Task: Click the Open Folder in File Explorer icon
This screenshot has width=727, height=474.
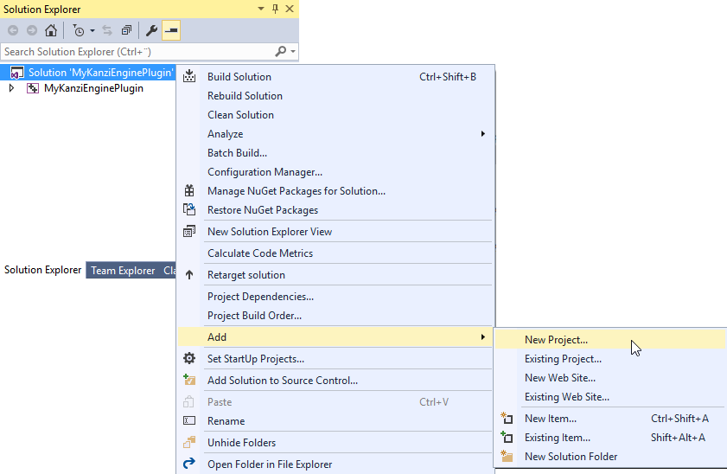Action: 189,464
